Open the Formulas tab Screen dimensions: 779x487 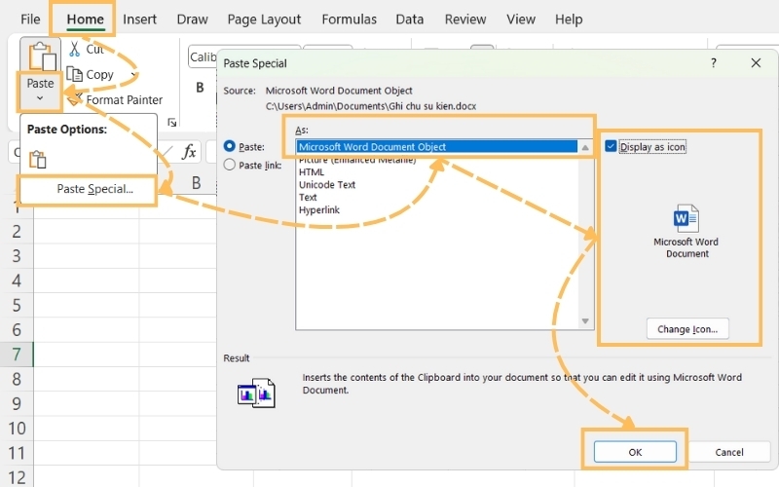(350, 19)
